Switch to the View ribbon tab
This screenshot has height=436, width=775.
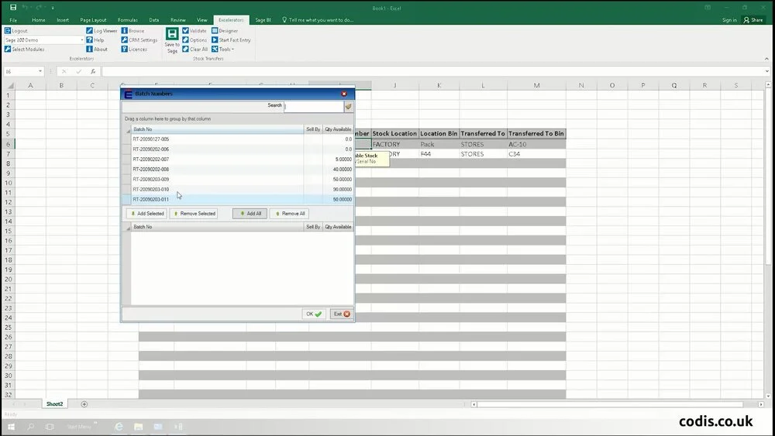(202, 20)
